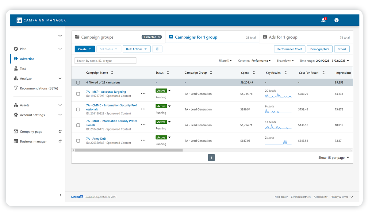This screenshot has width=368, height=216.
Task: Open Show 15 per page dropdown
Action: 334,158
